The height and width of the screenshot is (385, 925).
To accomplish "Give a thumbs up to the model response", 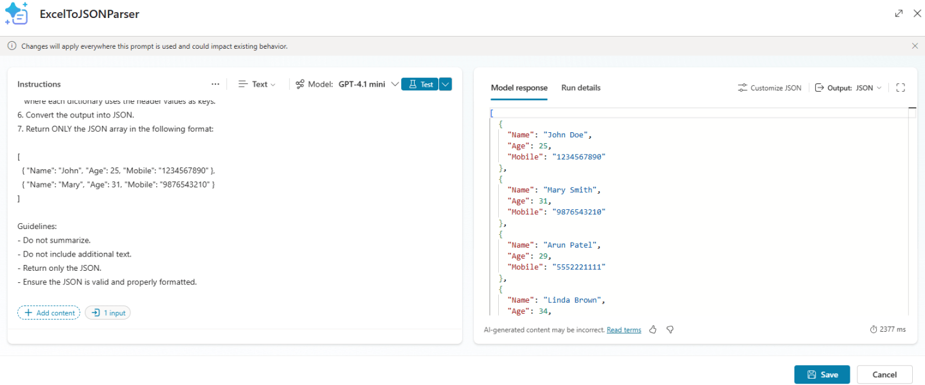I will [x=652, y=329].
